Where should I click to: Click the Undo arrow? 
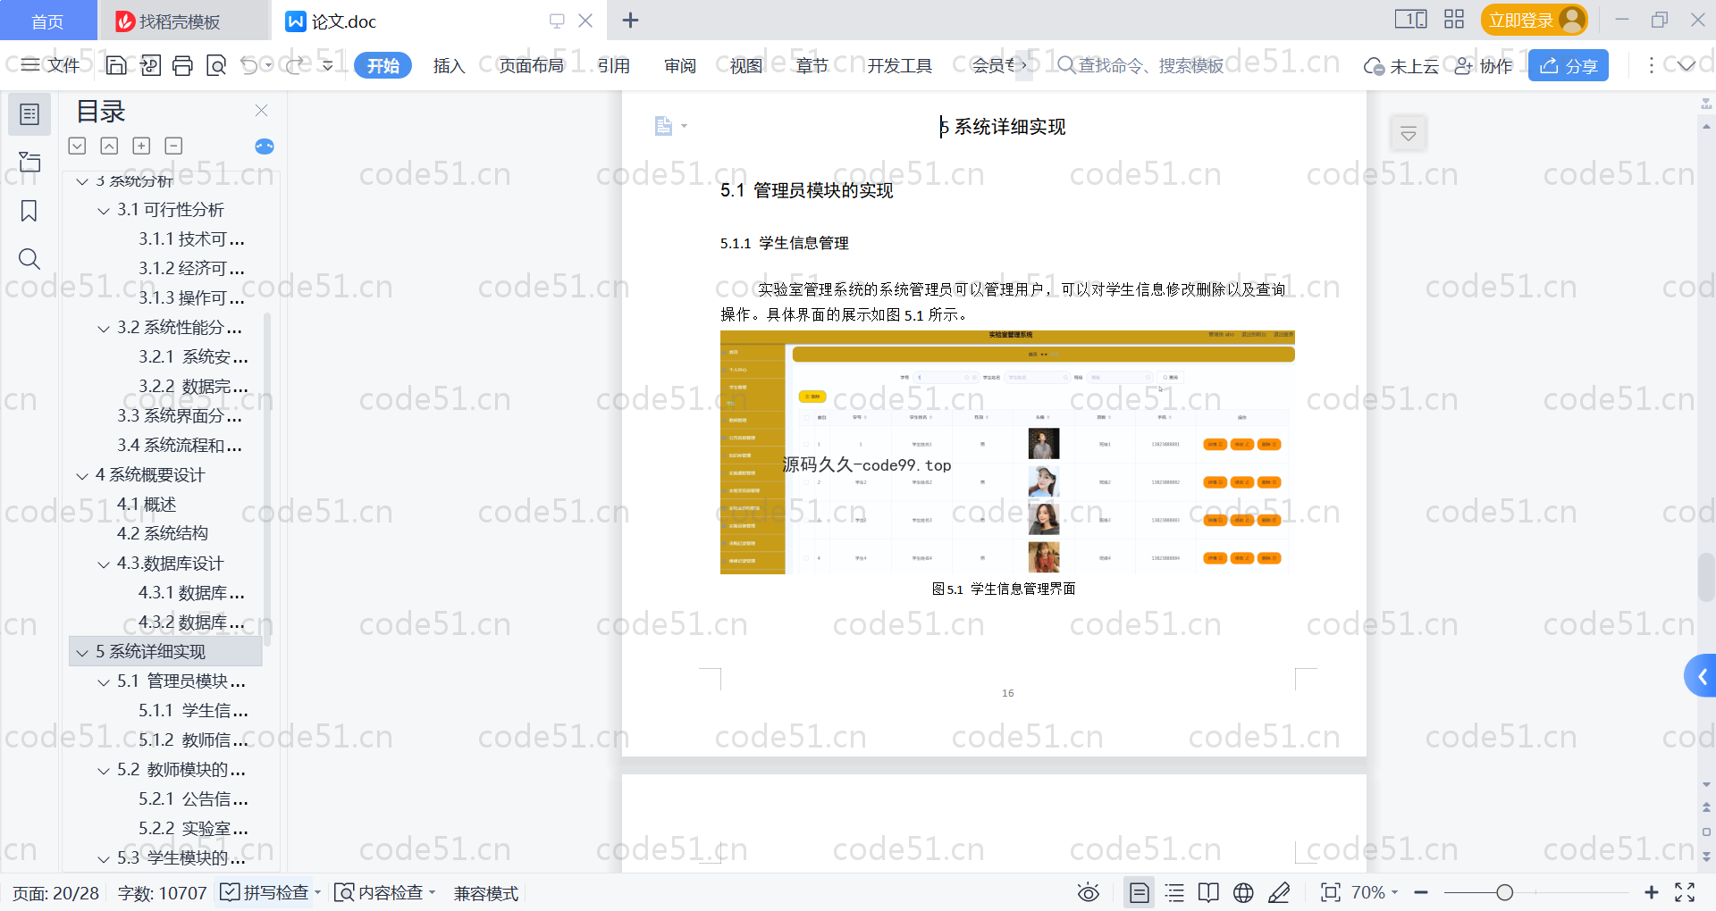pos(249,65)
